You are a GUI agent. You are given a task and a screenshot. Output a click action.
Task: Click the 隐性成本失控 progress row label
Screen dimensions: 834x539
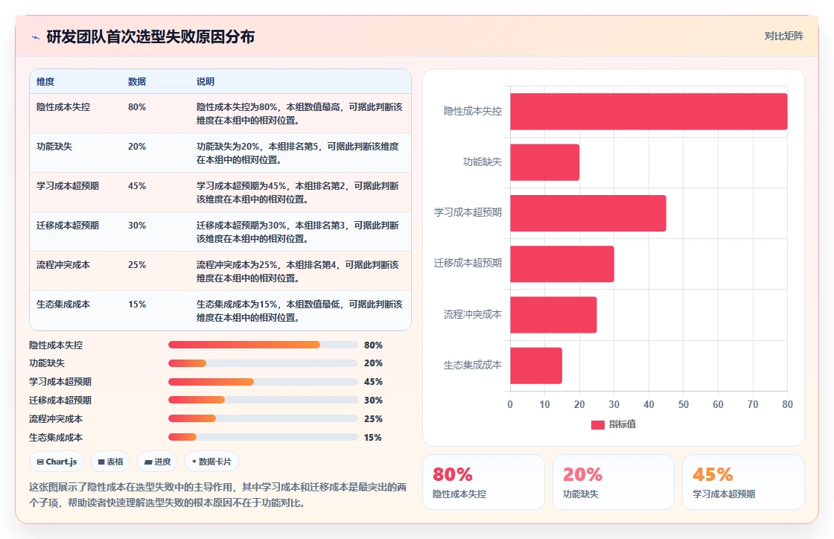(56, 345)
